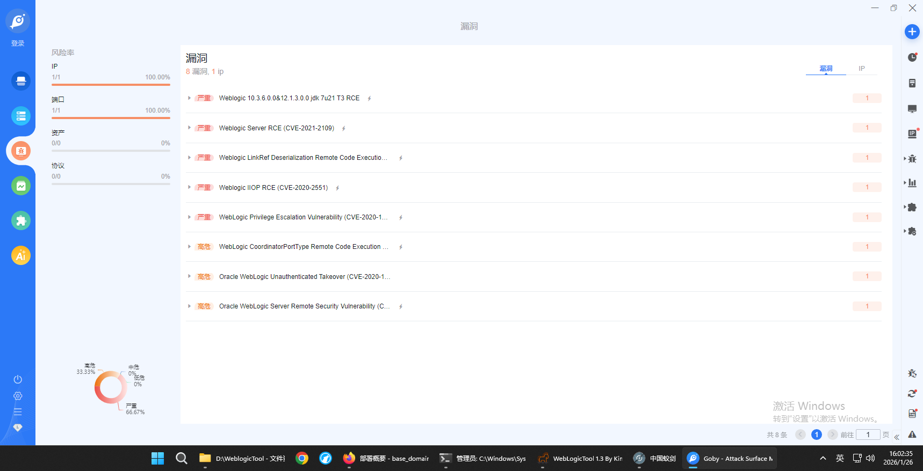This screenshot has height=471, width=923.
Task: Click lightning icon beside WebLogic Privilege Escalation
Action: [x=401, y=217]
